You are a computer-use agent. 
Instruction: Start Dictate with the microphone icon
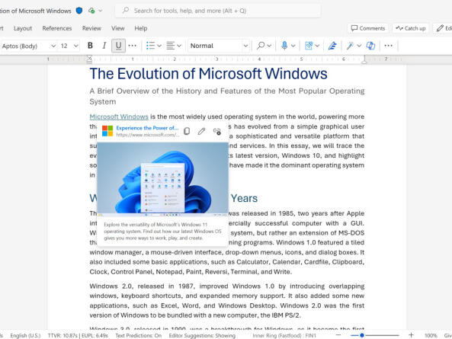(284, 46)
